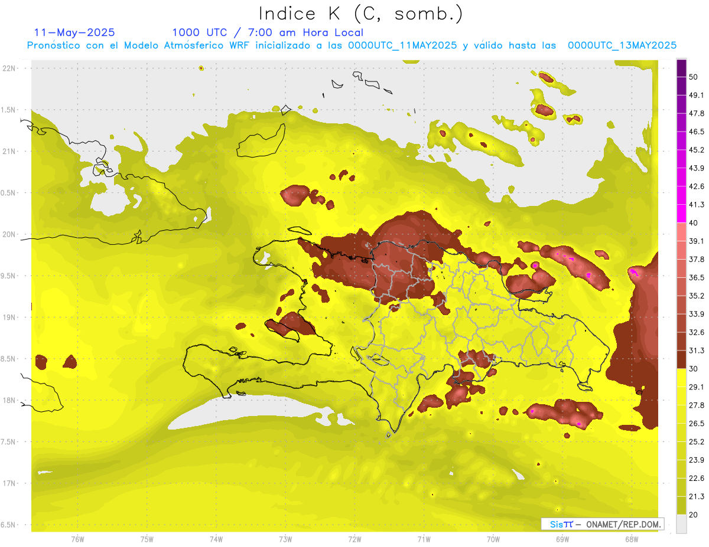Pick the salmon colorbar swatch between 39.1 and 40
The image size is (709, 547).
681,232
